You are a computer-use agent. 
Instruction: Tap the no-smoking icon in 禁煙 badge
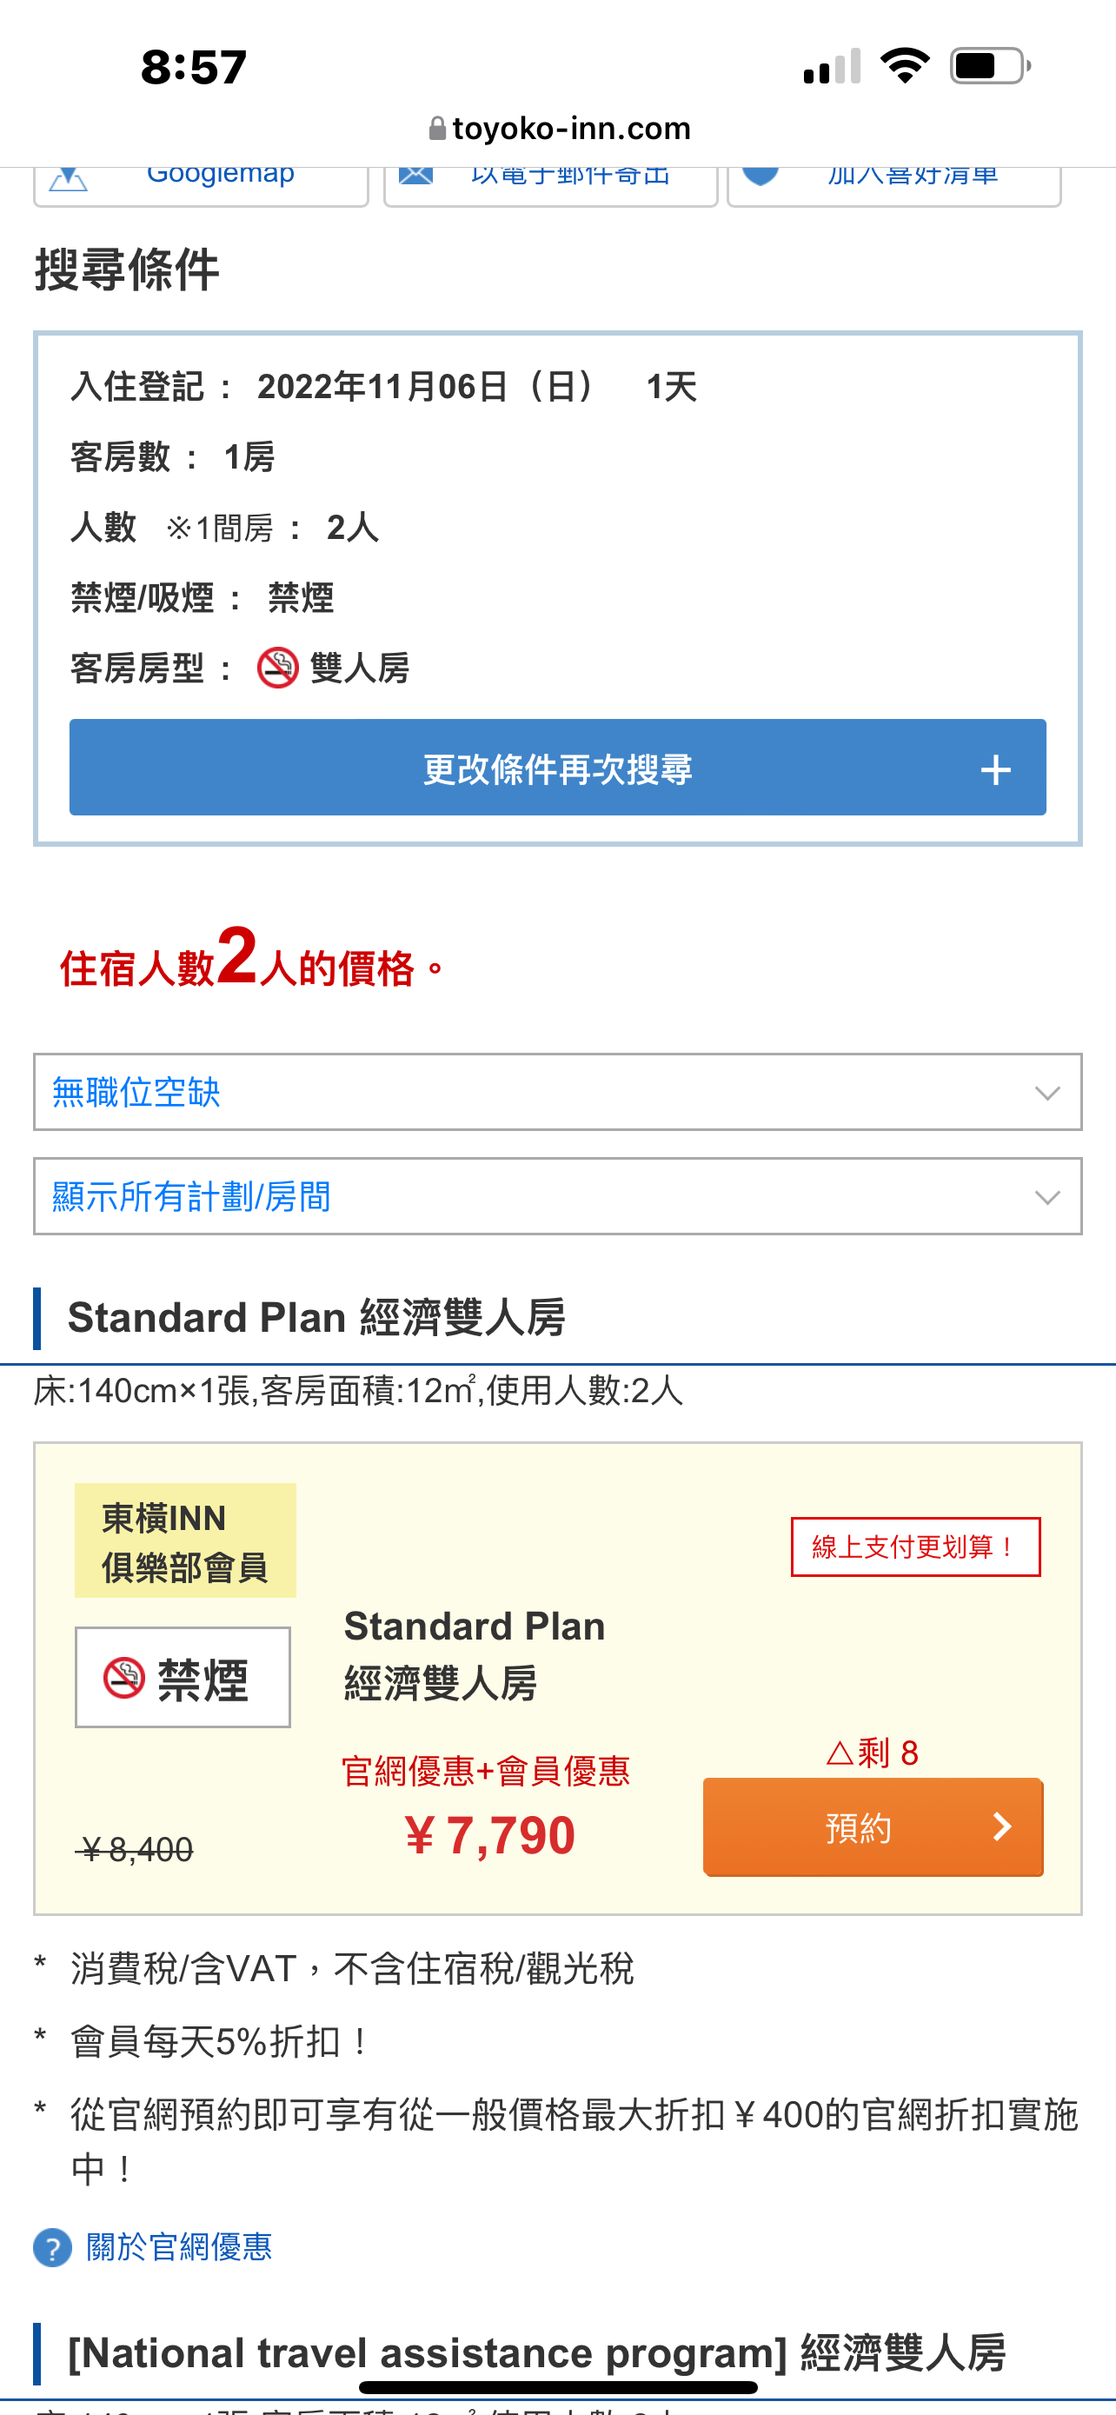click(123, 1677)
